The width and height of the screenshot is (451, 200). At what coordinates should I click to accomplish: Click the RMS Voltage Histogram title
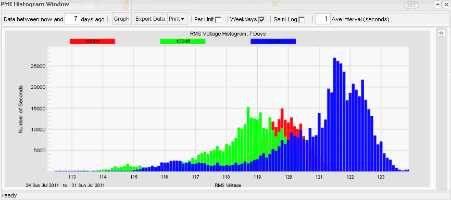[228, 34]
